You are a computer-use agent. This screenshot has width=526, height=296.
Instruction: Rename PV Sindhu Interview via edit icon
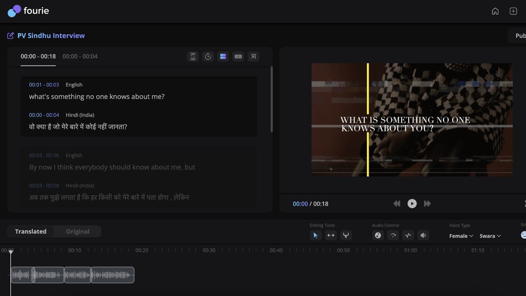(10, 35)
